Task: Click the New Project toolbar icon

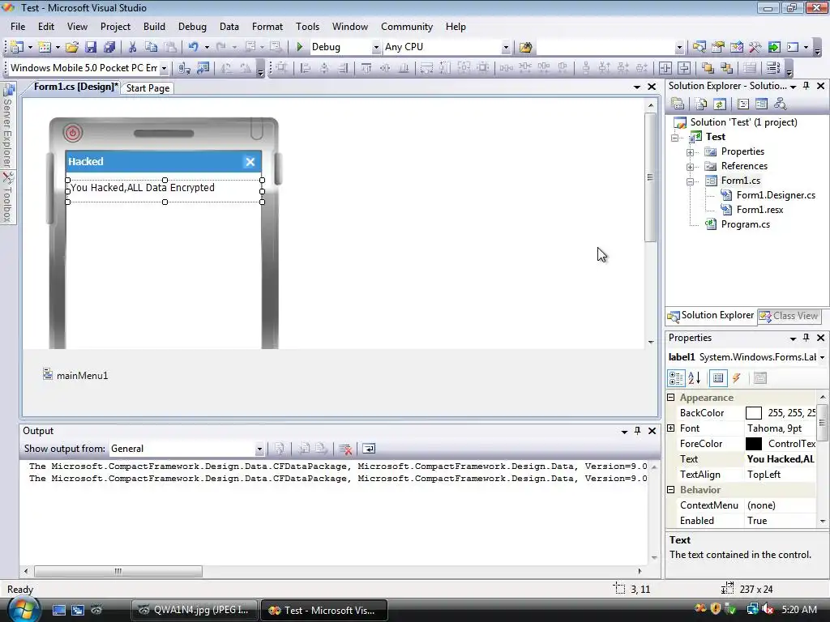Action: click(x=16, y=47)
